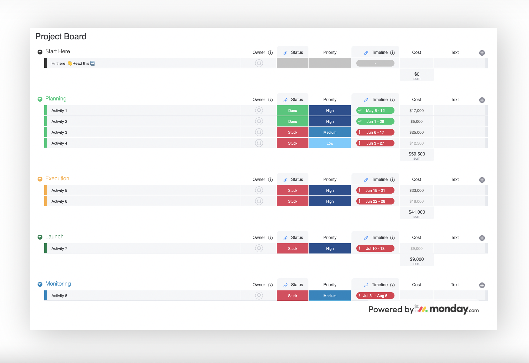This screenshot has height=363, width=529.
Task: Click the Priority column header in Planning
Action: (330, 100)
